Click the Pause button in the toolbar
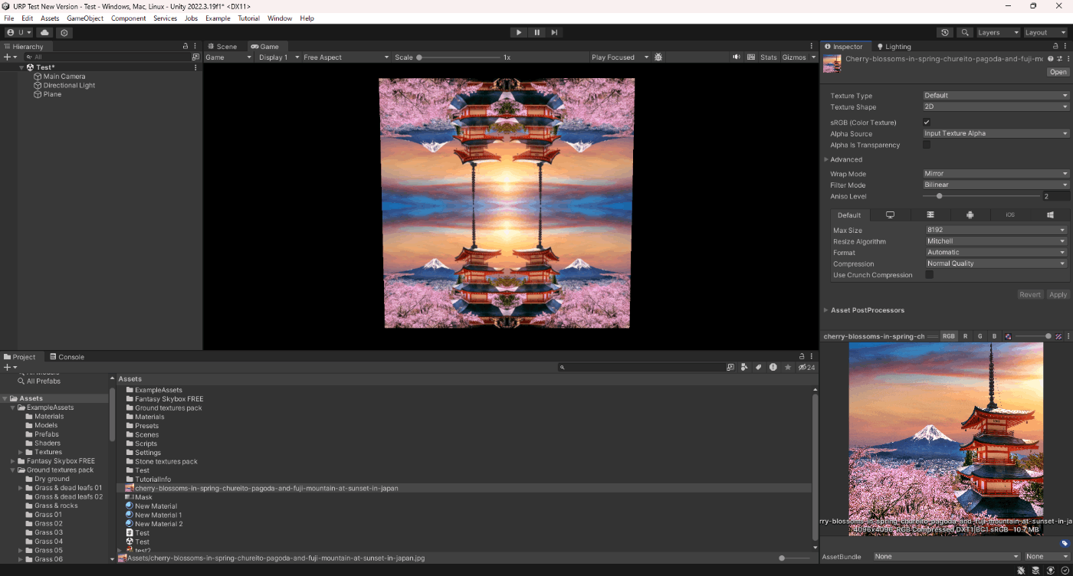The image size is (1073, 576). point(536,32)
